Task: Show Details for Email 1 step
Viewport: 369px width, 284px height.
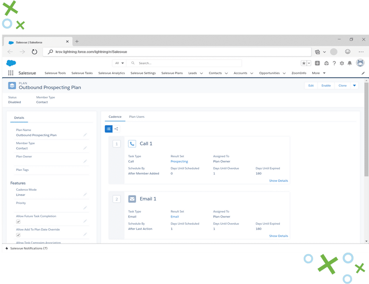Action: tap(278, 236)
